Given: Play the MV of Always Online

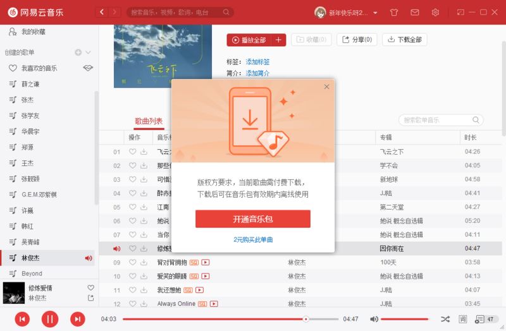Looking at the screenshot, I should pos(214,304).
